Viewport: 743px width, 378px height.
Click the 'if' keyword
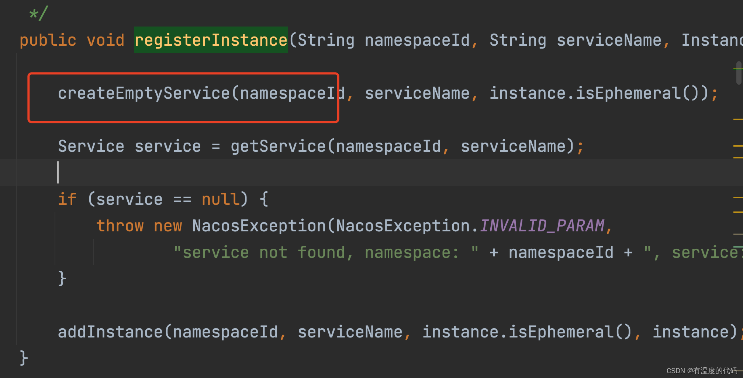(x=67, y=199)
